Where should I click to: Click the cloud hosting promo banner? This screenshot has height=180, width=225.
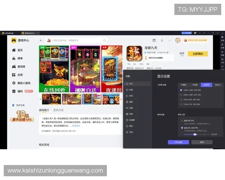coord(196,40)
